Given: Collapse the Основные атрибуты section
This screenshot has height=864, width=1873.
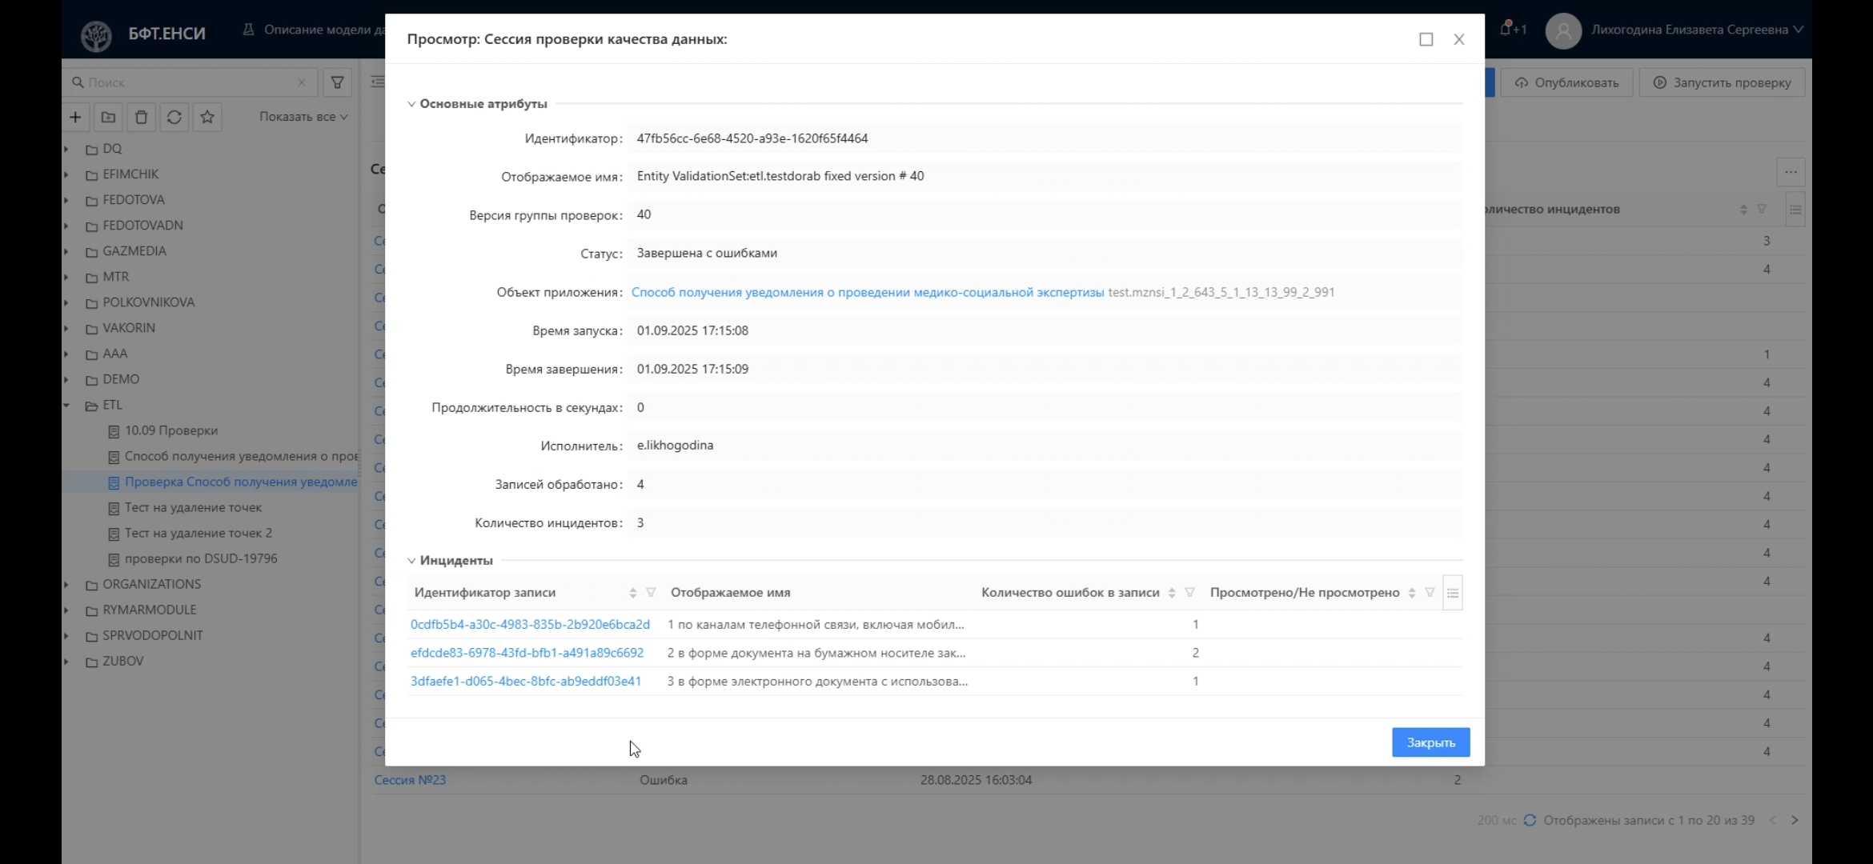Looking at the screenshot, I should coord(411,104).
